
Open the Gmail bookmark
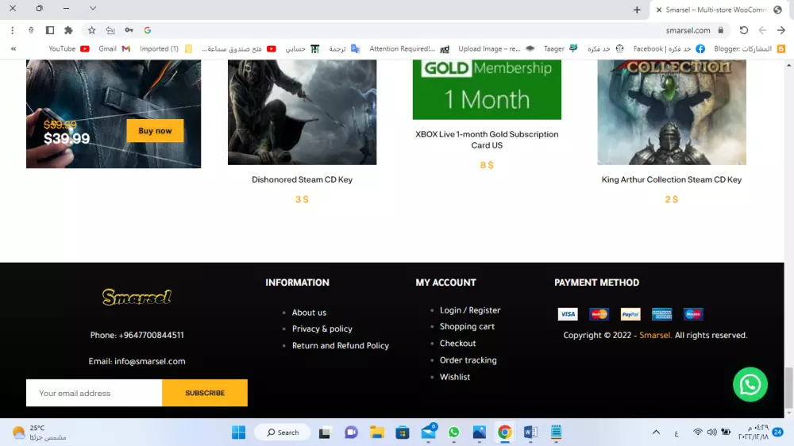[x=114, y=48]
